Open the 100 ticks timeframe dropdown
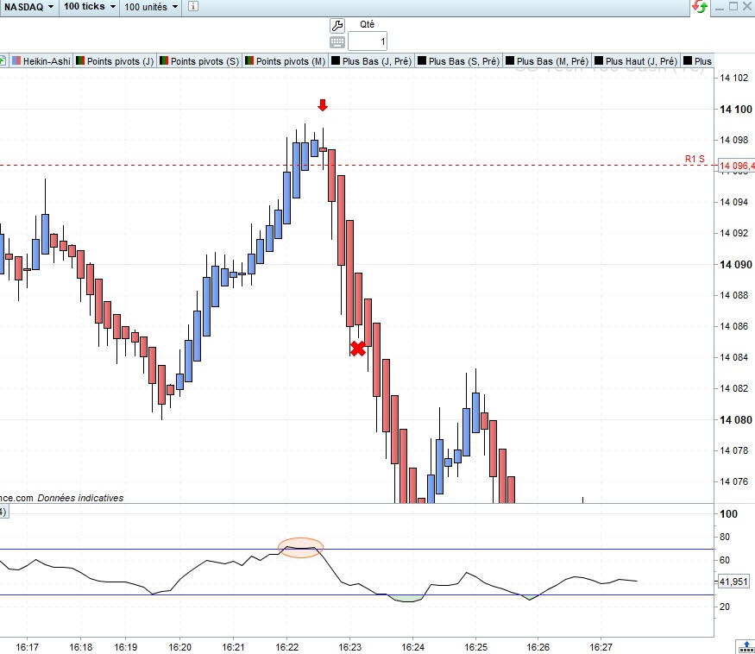Screen dimensions: 755x654 click(90, 7)
